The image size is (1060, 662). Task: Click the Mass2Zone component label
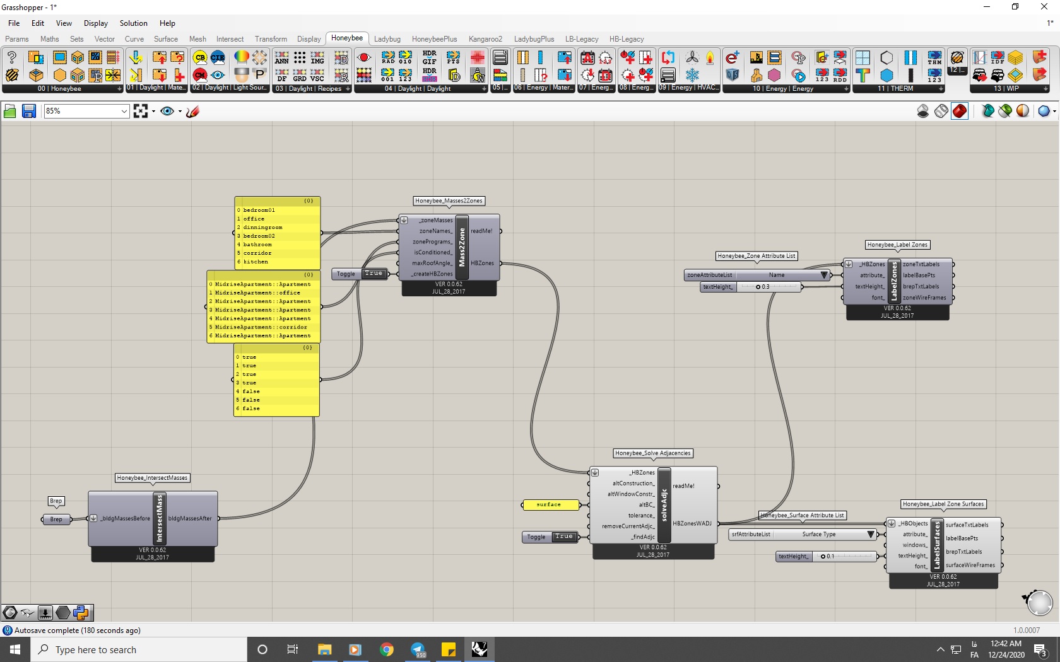[462, 247]
